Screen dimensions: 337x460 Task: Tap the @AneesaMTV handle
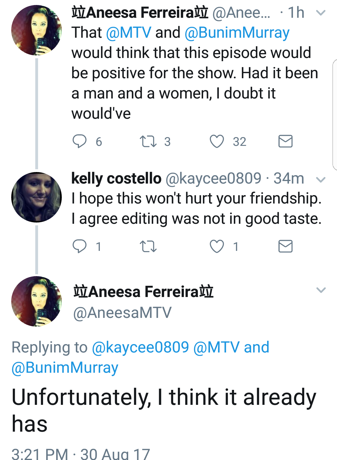(122, 313)
